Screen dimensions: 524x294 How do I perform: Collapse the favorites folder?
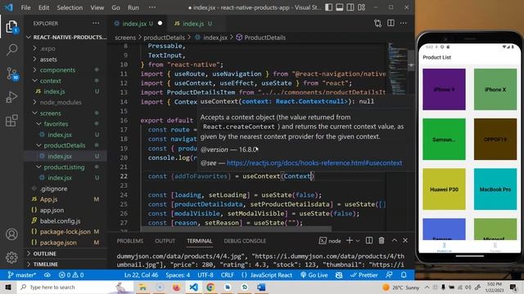click(x=65, y=123)
